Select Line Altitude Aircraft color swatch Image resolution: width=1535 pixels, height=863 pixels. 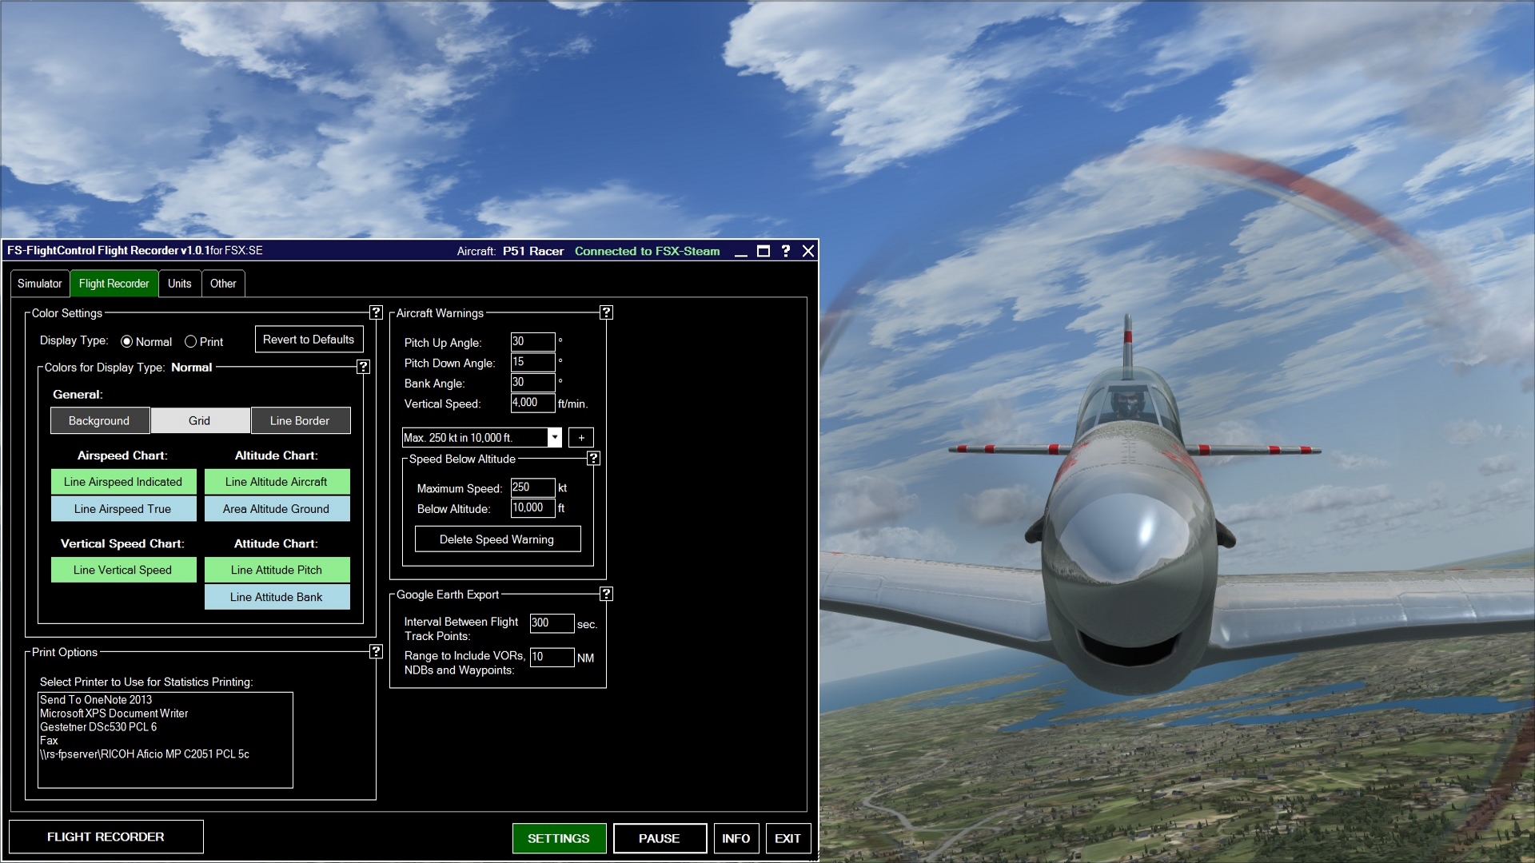(276, 482)
